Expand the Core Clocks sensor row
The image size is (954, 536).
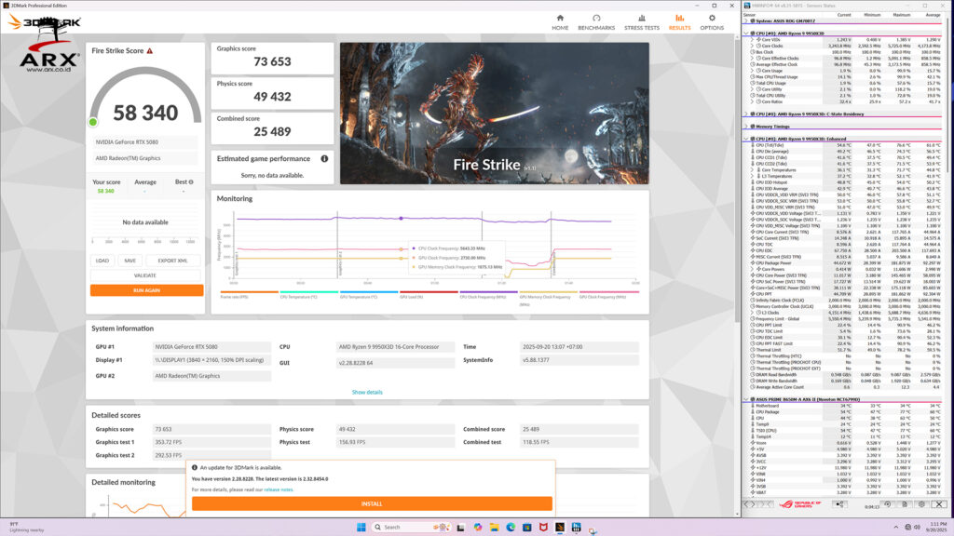(754, 45)
